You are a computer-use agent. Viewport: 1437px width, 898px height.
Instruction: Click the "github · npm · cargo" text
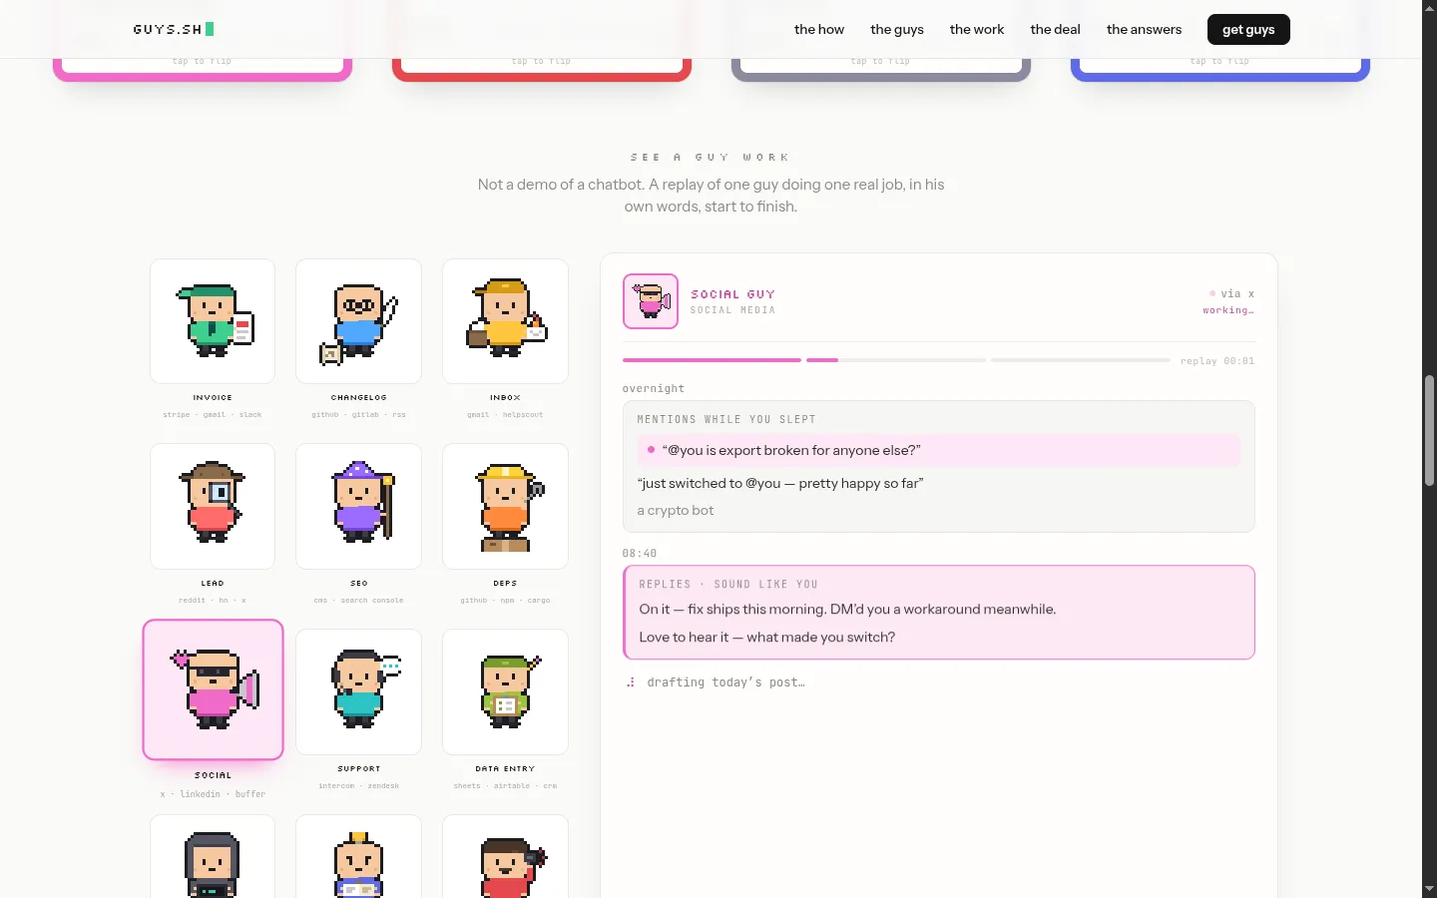pyautogui.click(x=505, y=601)
